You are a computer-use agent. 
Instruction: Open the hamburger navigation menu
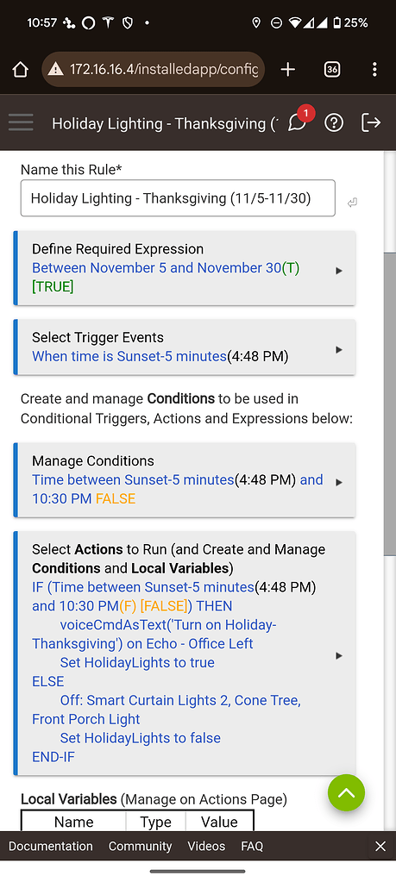[21, 122]
